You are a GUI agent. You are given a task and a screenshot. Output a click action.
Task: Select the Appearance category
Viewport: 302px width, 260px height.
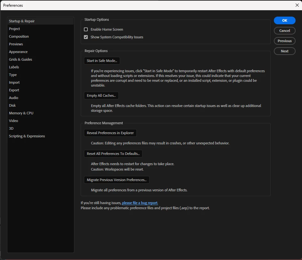[x=40, y=52]
